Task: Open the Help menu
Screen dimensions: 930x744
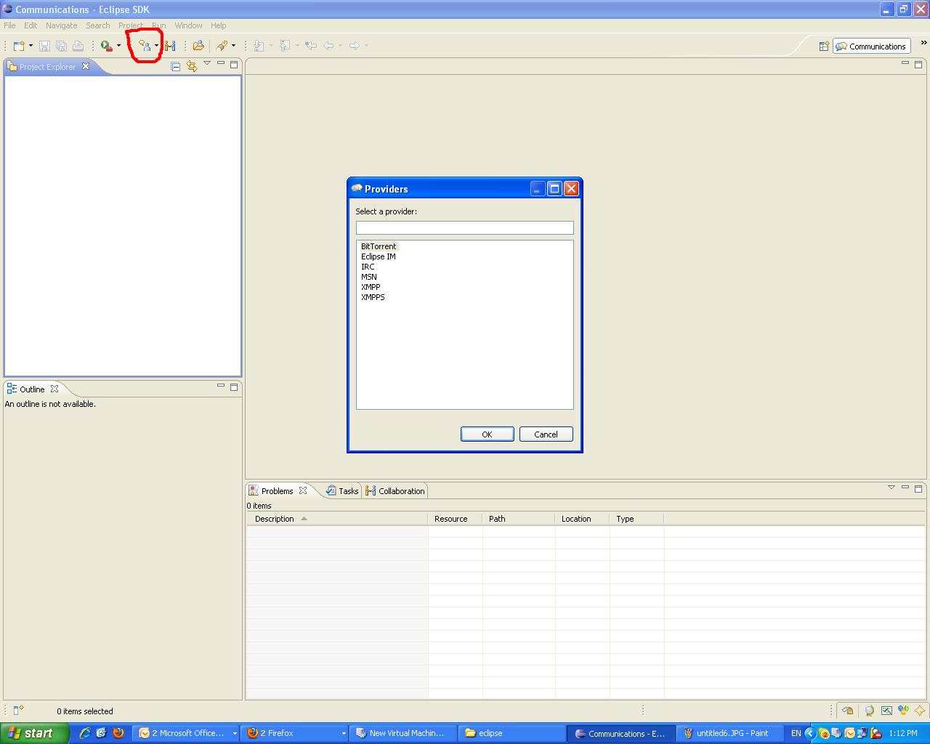Action: point(219,25)
